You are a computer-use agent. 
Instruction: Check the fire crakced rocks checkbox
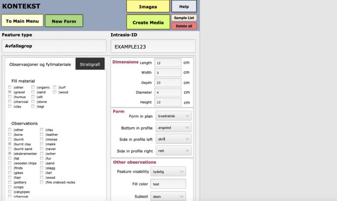pos(42,182)
